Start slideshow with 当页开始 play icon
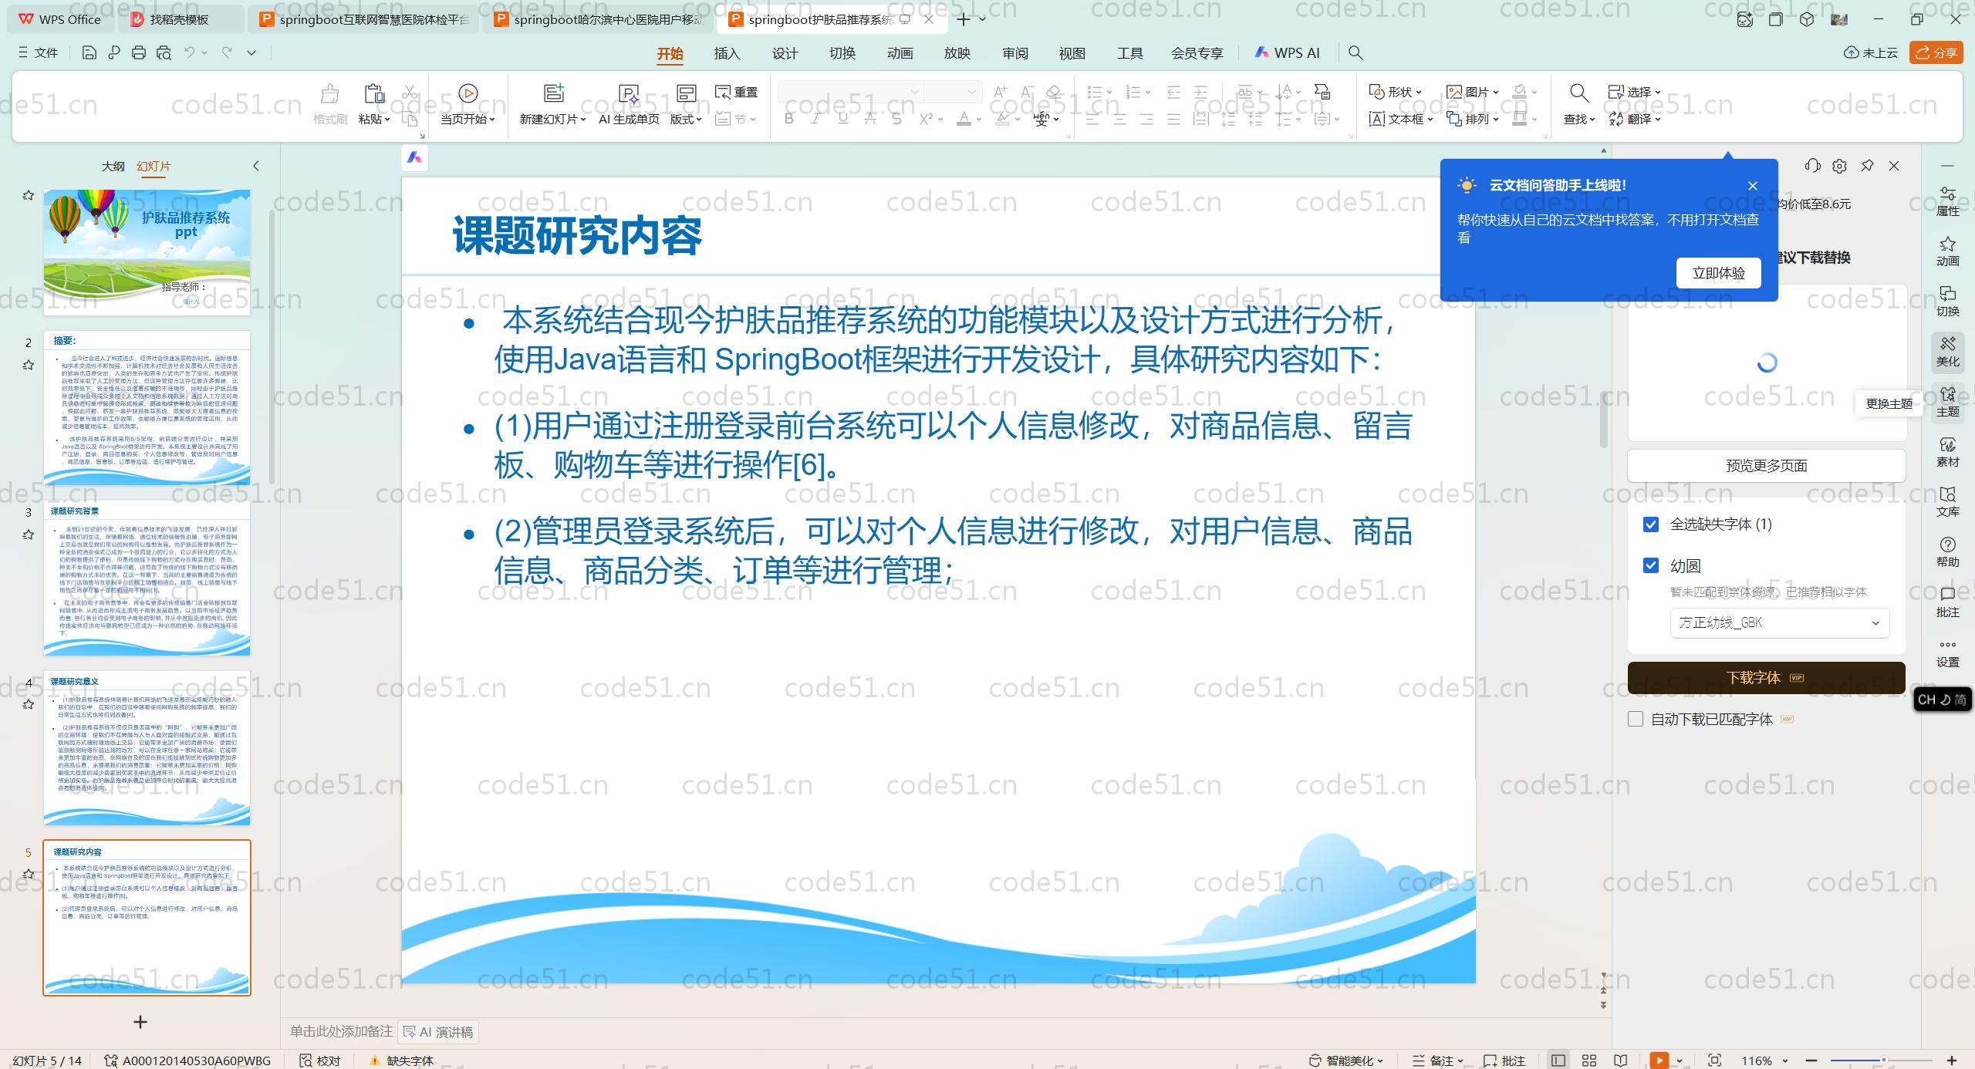 pyautogui.click(x=468, y=93)
